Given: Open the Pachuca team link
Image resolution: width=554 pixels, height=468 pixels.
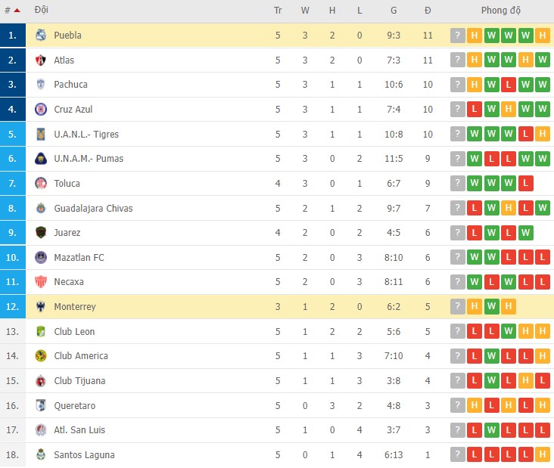Looking at the screenshot, I should (x=70, y=85).
